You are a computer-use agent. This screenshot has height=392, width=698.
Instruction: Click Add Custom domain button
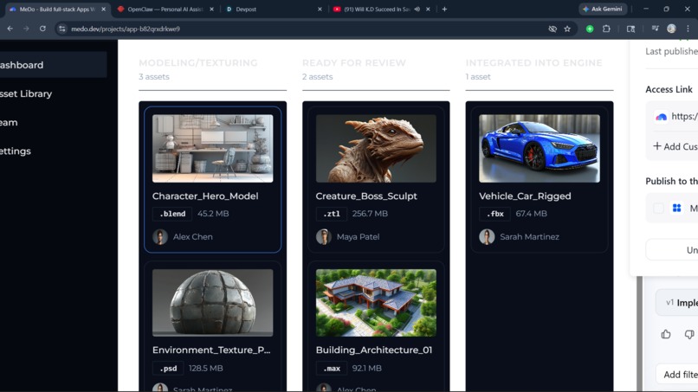(x=675, y=146)
